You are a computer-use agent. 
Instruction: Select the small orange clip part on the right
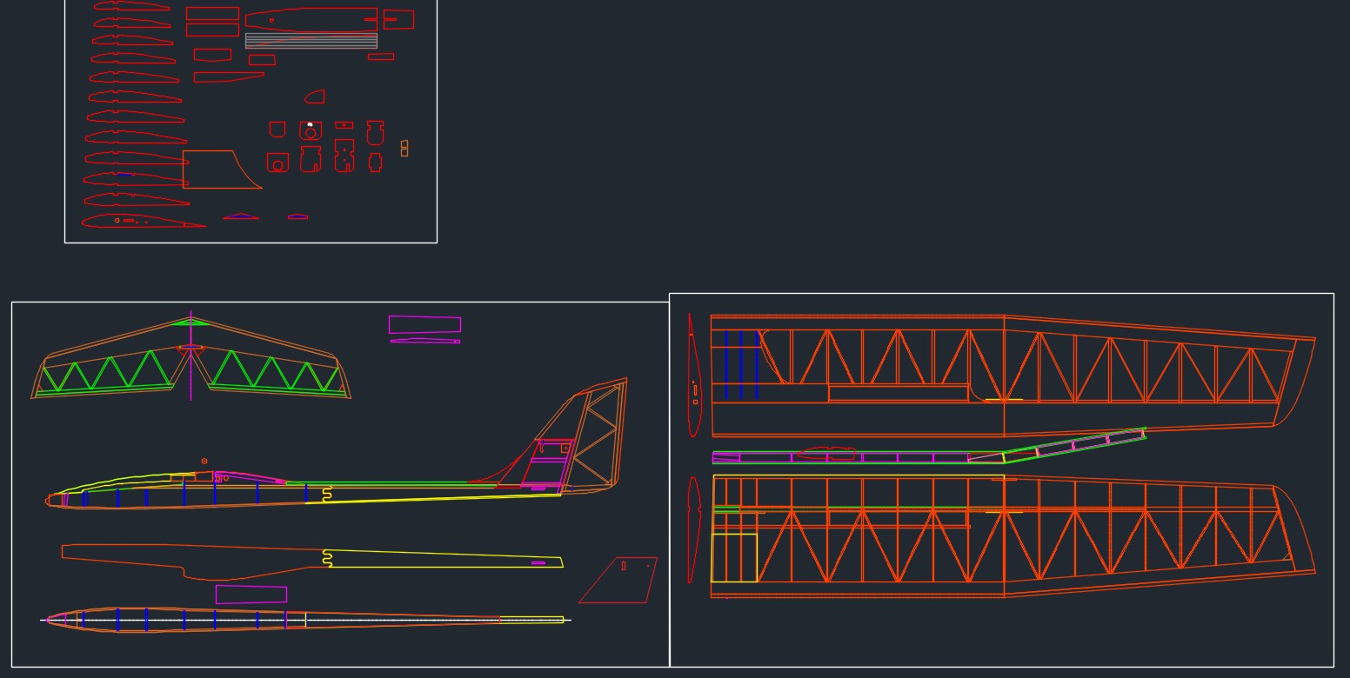pyautogui.click(x=404, y=146)
